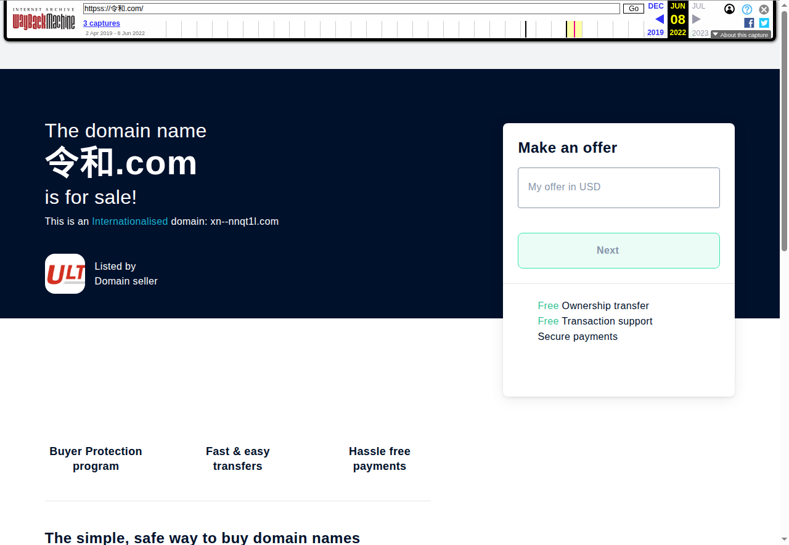Open the Internationalised link

(x=129, y=221)
